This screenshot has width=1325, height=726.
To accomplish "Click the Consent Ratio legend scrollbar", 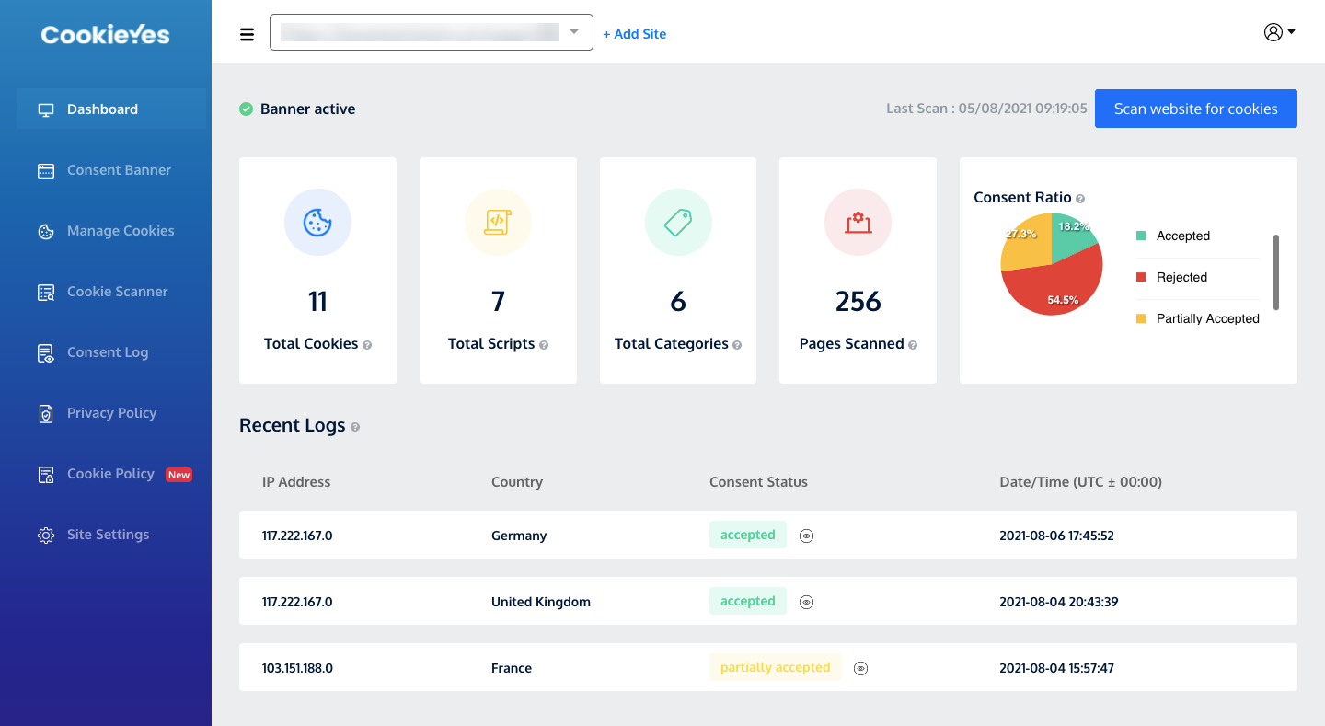I will click(x=1276, y=272).
